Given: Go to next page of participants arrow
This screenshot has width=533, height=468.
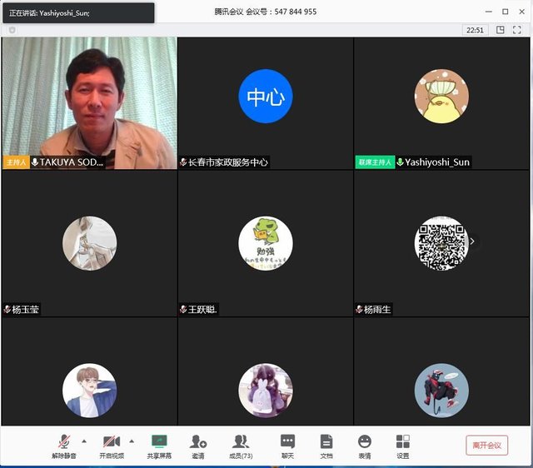Looking at the screenshot, I should click(x=472, y=241).
